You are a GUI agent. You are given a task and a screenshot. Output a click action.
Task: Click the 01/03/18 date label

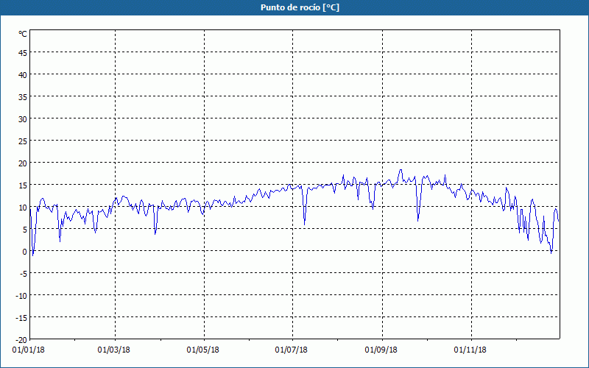(114, 350)
